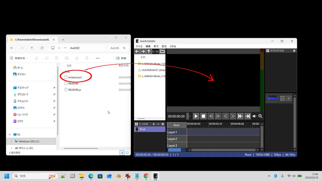Open 新規作成 dropdown in Explorer
This screenshot has height=181, width=322.
coord(19,58)
